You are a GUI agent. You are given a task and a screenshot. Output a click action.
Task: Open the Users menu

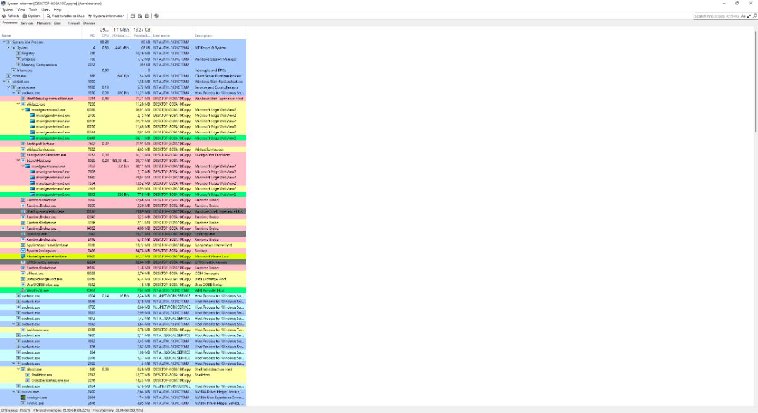[45, 10]
